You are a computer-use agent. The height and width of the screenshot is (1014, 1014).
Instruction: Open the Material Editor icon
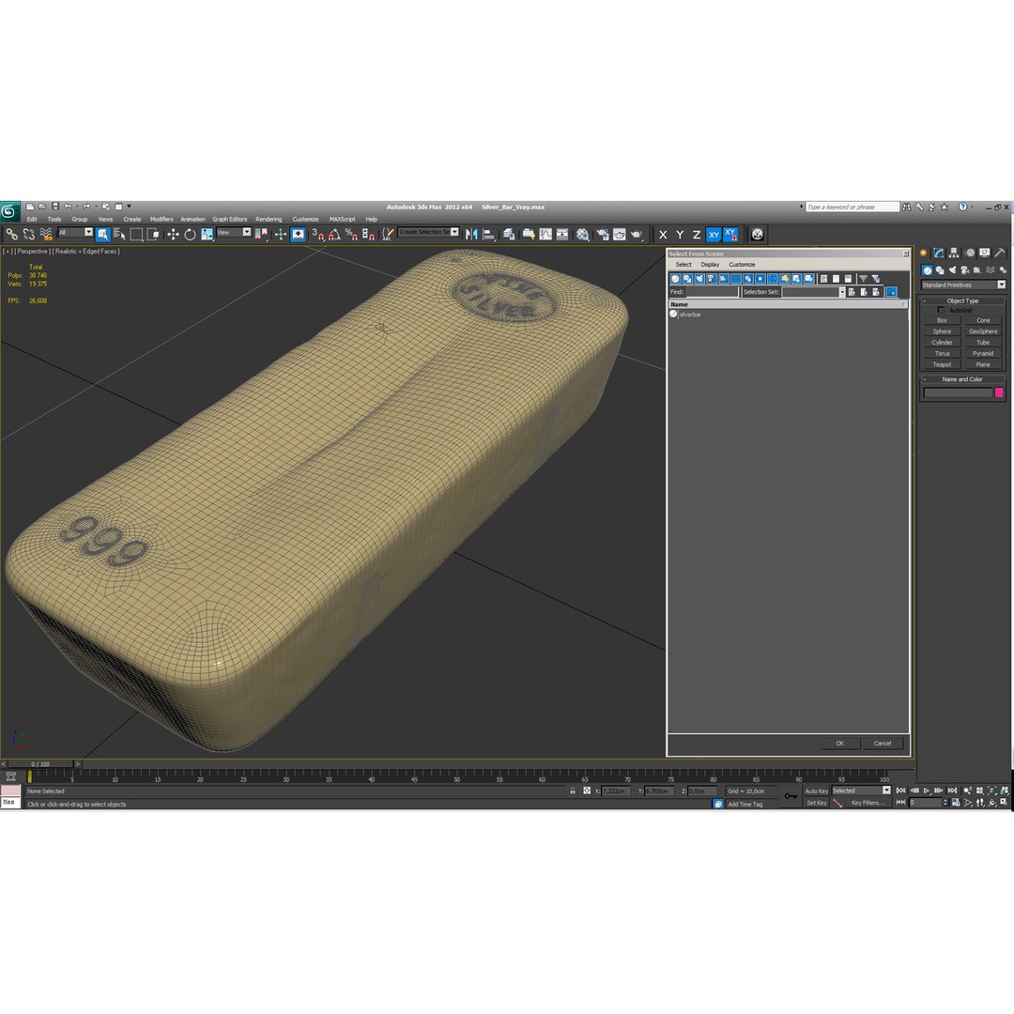point(583,234)
